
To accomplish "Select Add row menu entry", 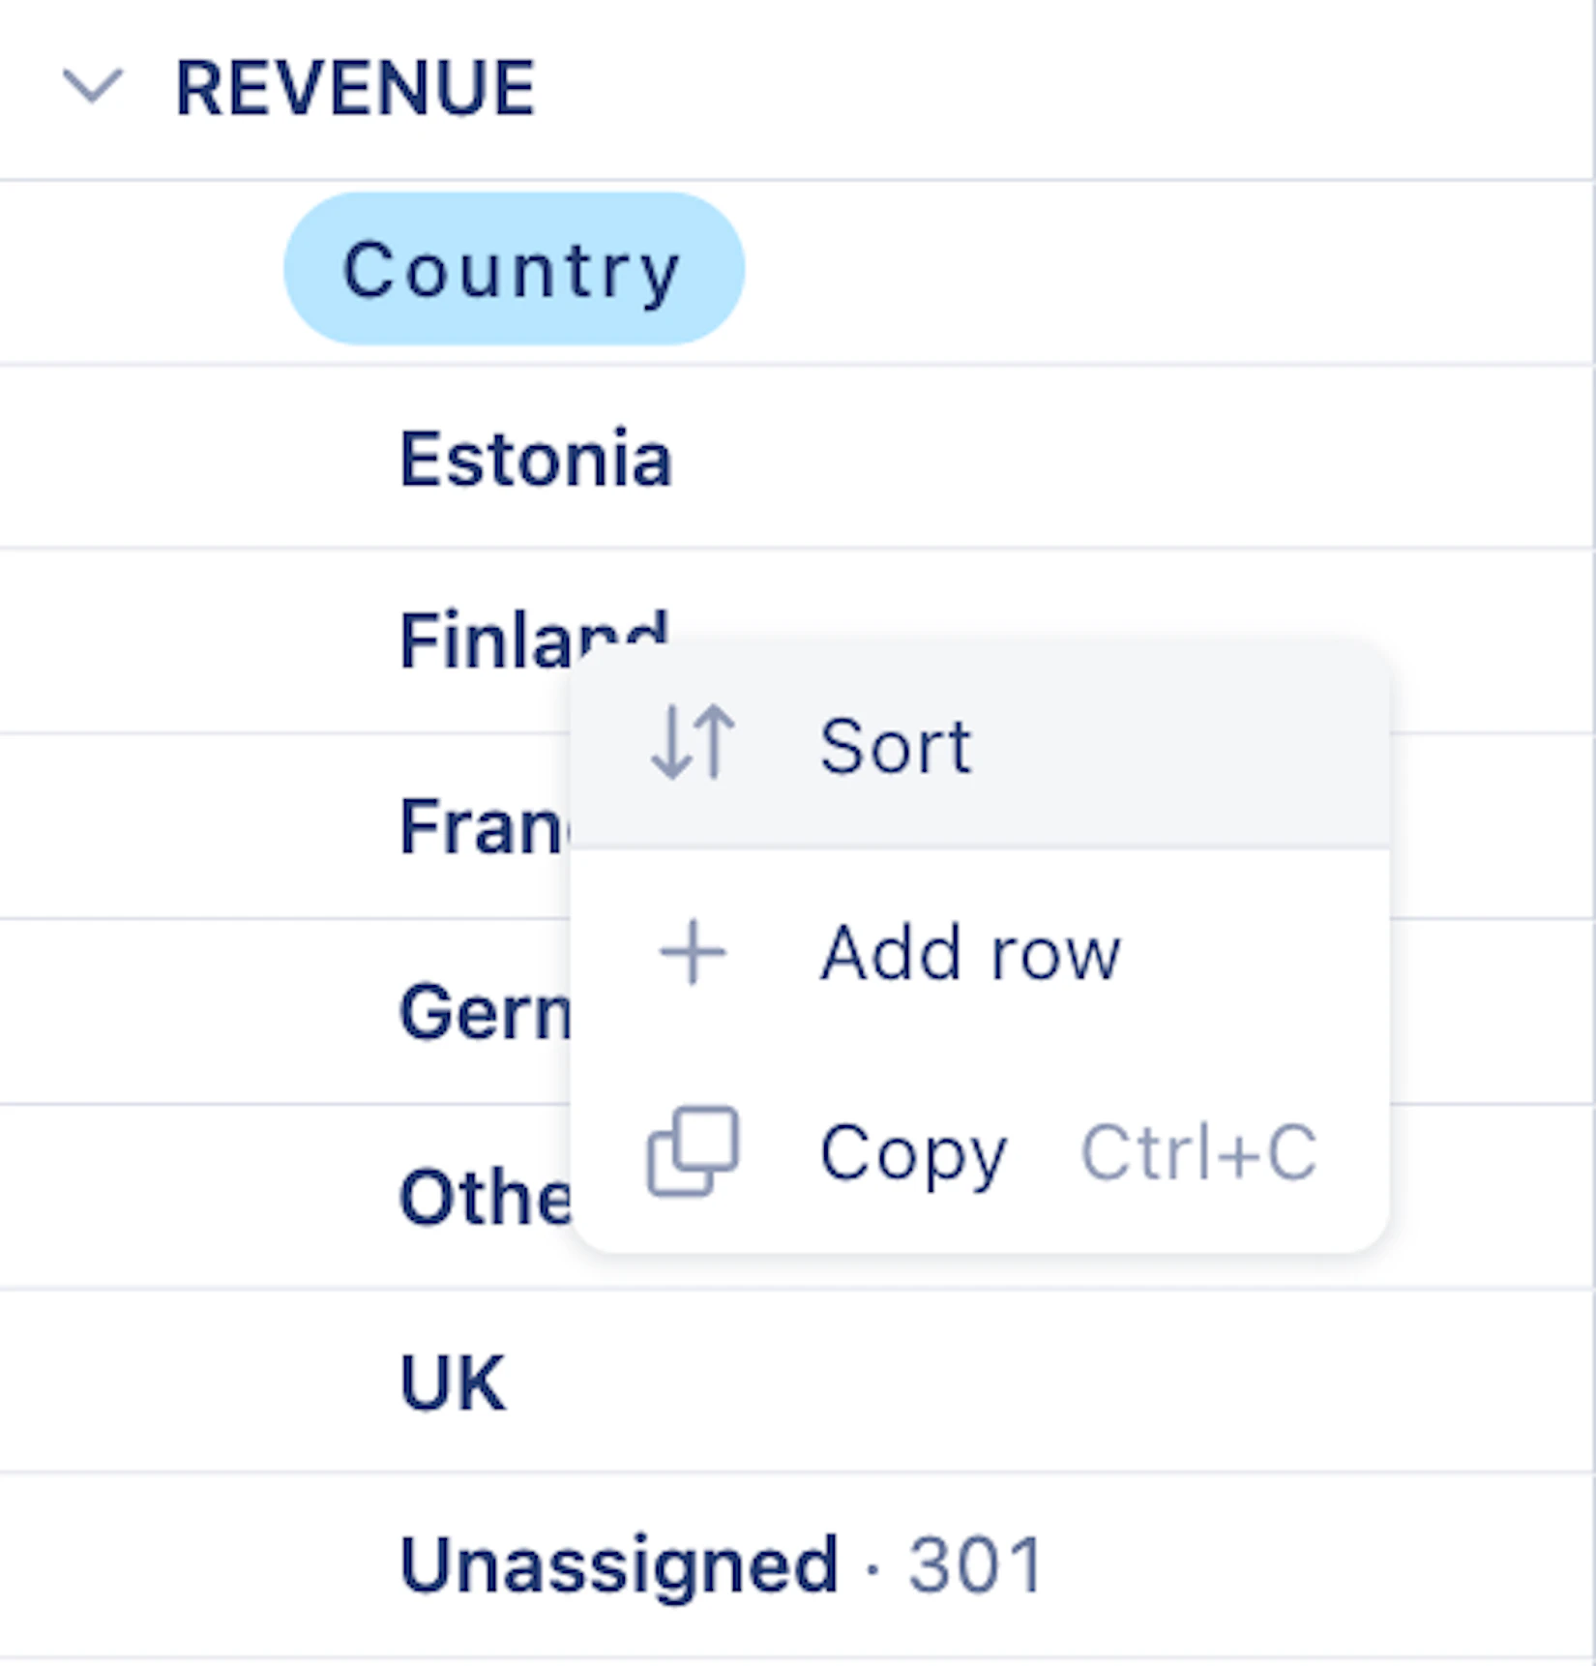I will click(970, 953).
